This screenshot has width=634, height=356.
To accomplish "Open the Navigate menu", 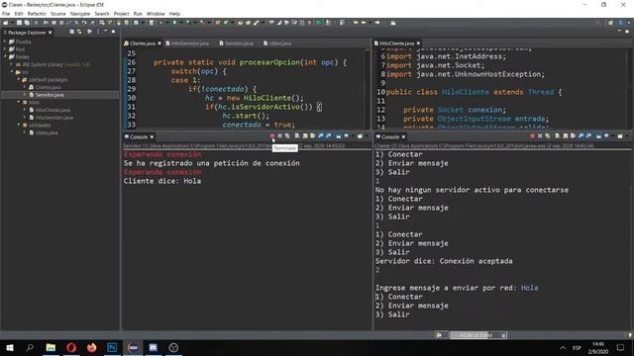I will pos(79,14).
